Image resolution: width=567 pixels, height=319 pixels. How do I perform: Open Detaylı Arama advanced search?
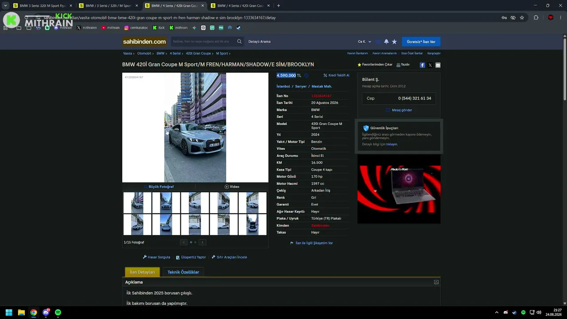pyautogui.click(x=260, y=42)
